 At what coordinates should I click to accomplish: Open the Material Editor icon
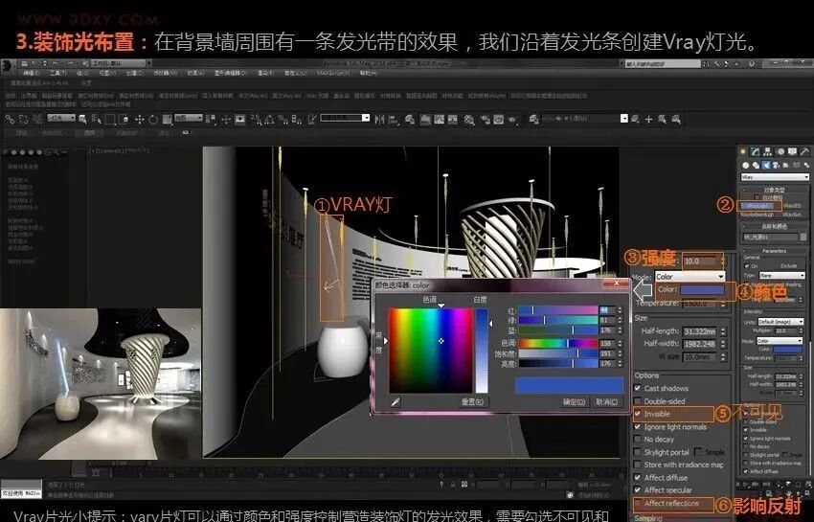click(469, 120)
